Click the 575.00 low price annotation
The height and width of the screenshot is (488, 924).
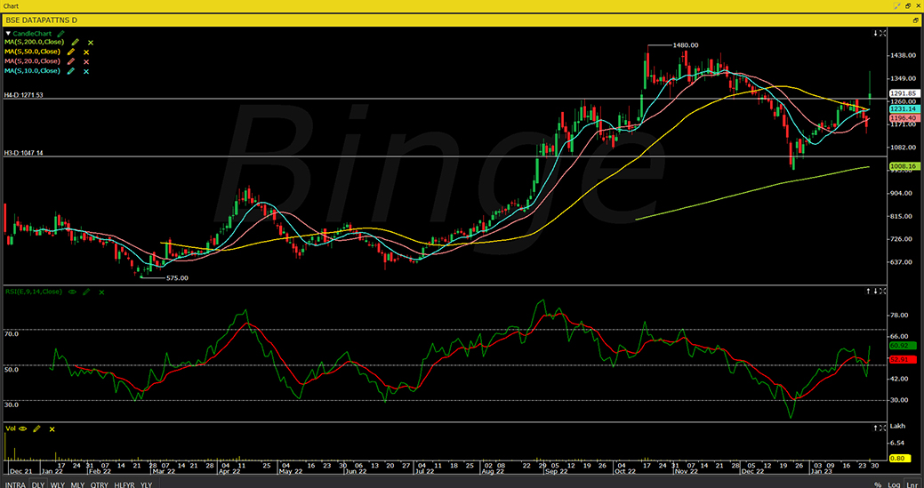pyautogui.click(x=177, y=277)
